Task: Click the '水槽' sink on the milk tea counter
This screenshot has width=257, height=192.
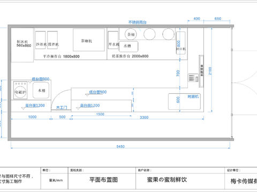Action: 128,46
